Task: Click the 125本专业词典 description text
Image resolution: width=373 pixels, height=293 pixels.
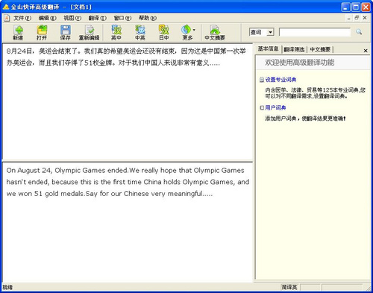Action: (x=315, y=93)
